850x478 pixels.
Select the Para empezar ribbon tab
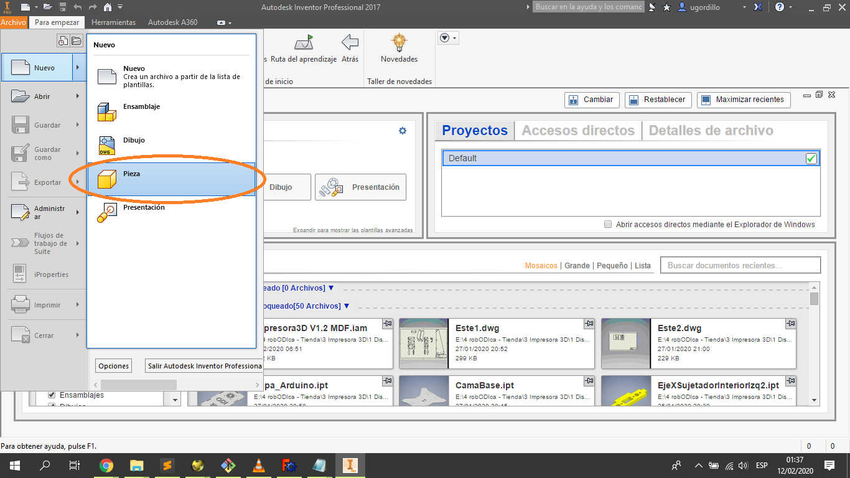click(x=57, y=22)
